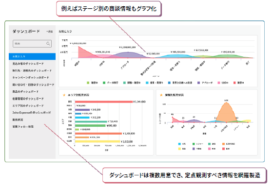
Task: Toggle the レジャー green swatch in industry legend
Action: (x=194, y=144)
